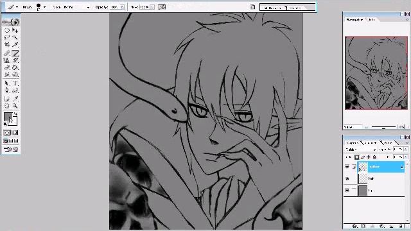Viewport: 411px width, 231px height.
Task: Select the Move tool
Action: pos(15,30)
